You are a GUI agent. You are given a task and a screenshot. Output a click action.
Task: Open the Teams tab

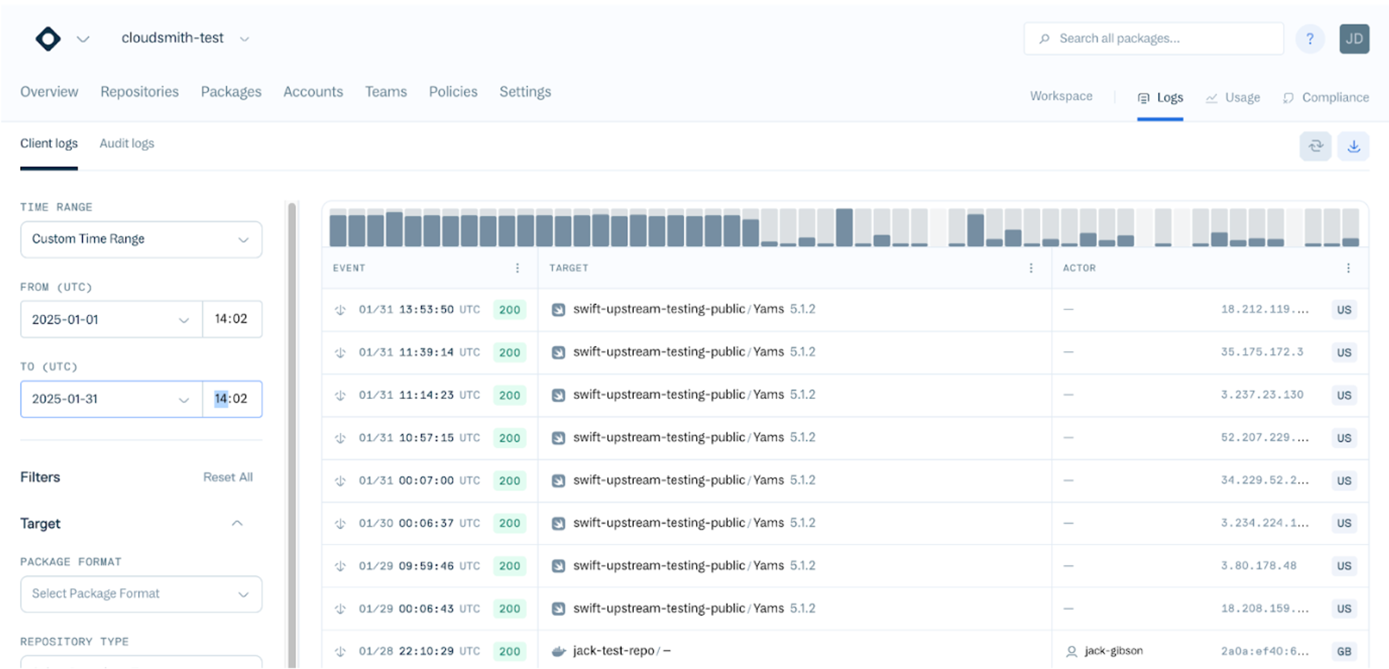[x=386, y=92]
